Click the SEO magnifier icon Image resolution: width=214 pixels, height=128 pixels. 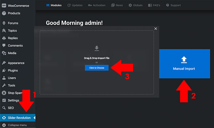click(4, 108)
